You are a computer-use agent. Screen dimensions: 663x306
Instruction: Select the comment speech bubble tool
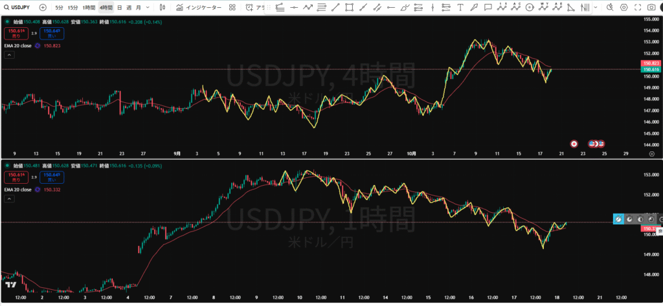pos(488,7)
